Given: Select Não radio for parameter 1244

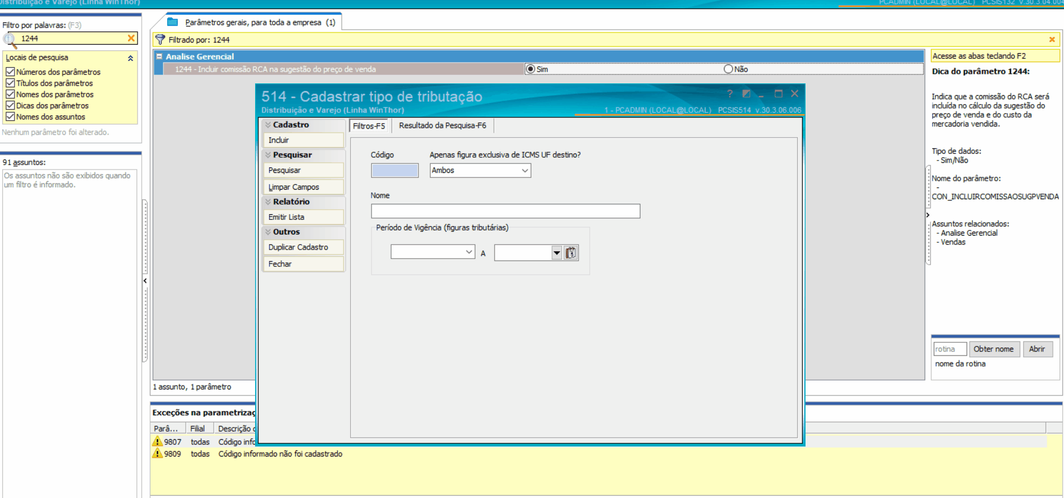Looking at the screenshot, I should click(728, 69).
